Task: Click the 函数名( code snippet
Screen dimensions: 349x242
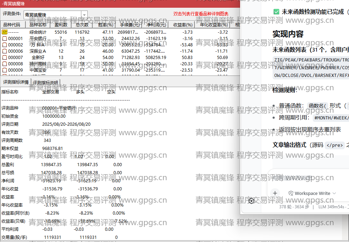Action: click(317, 106)
